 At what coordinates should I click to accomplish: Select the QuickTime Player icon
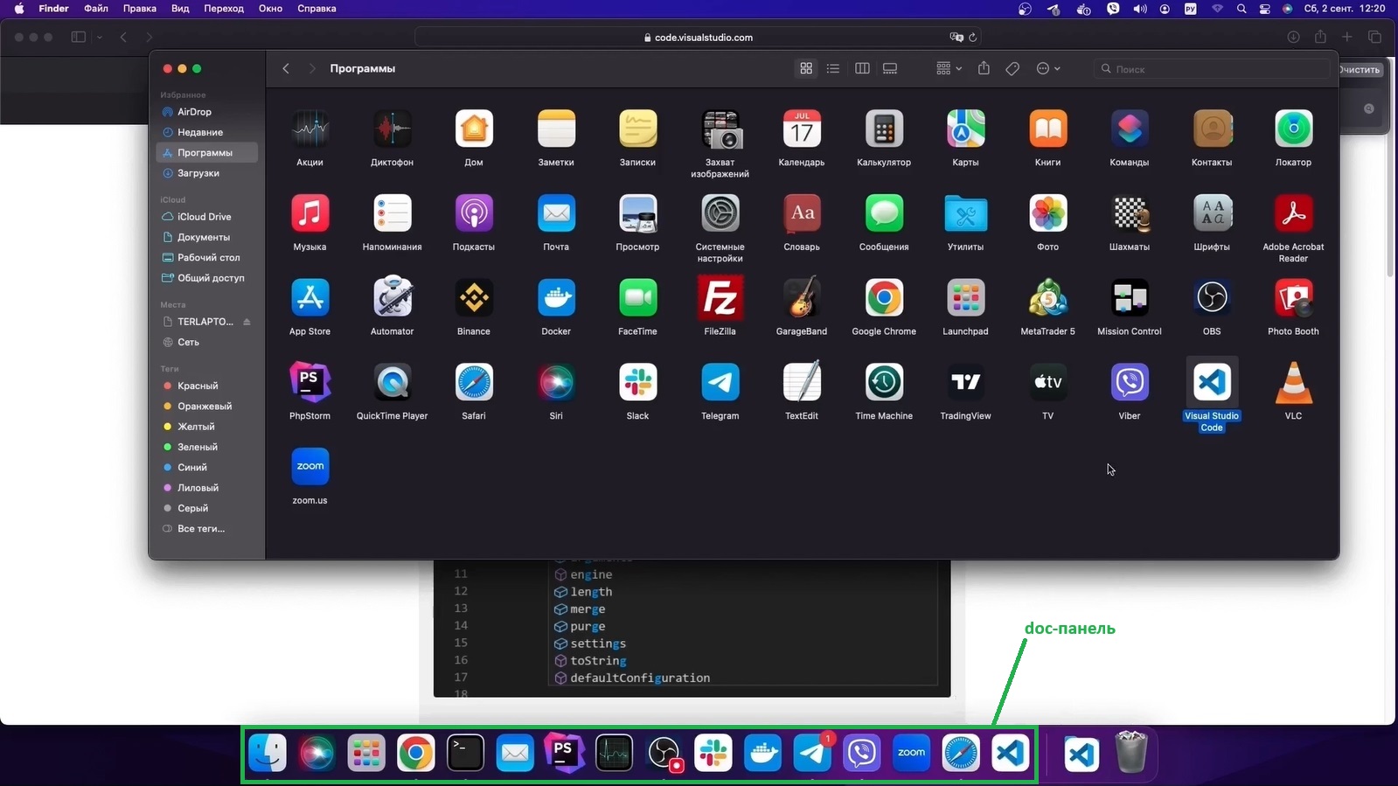pos(392,382)
